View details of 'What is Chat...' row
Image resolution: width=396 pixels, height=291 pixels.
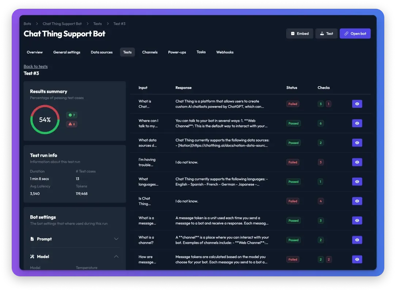tap(357, 104)
